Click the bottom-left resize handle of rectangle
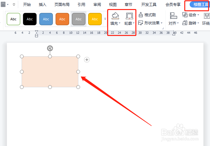This screenshot has width=210, height=146. pos(22,87)
